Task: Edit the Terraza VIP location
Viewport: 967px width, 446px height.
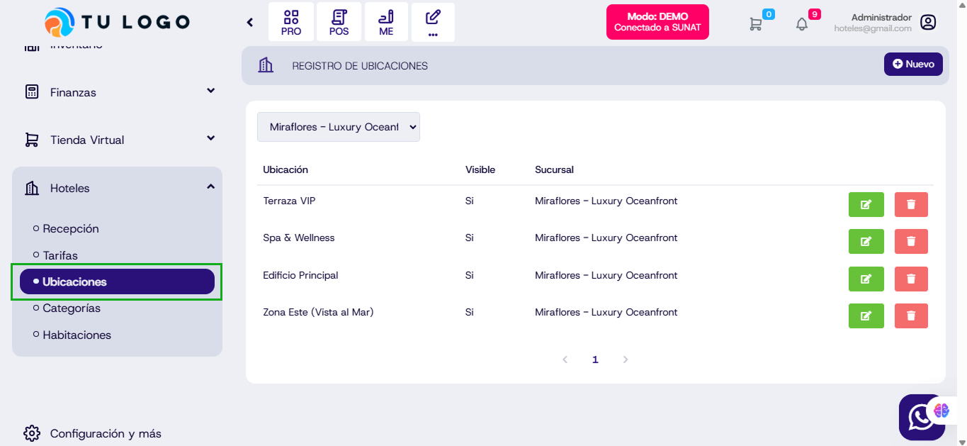Action: click(x=866, y=204)
